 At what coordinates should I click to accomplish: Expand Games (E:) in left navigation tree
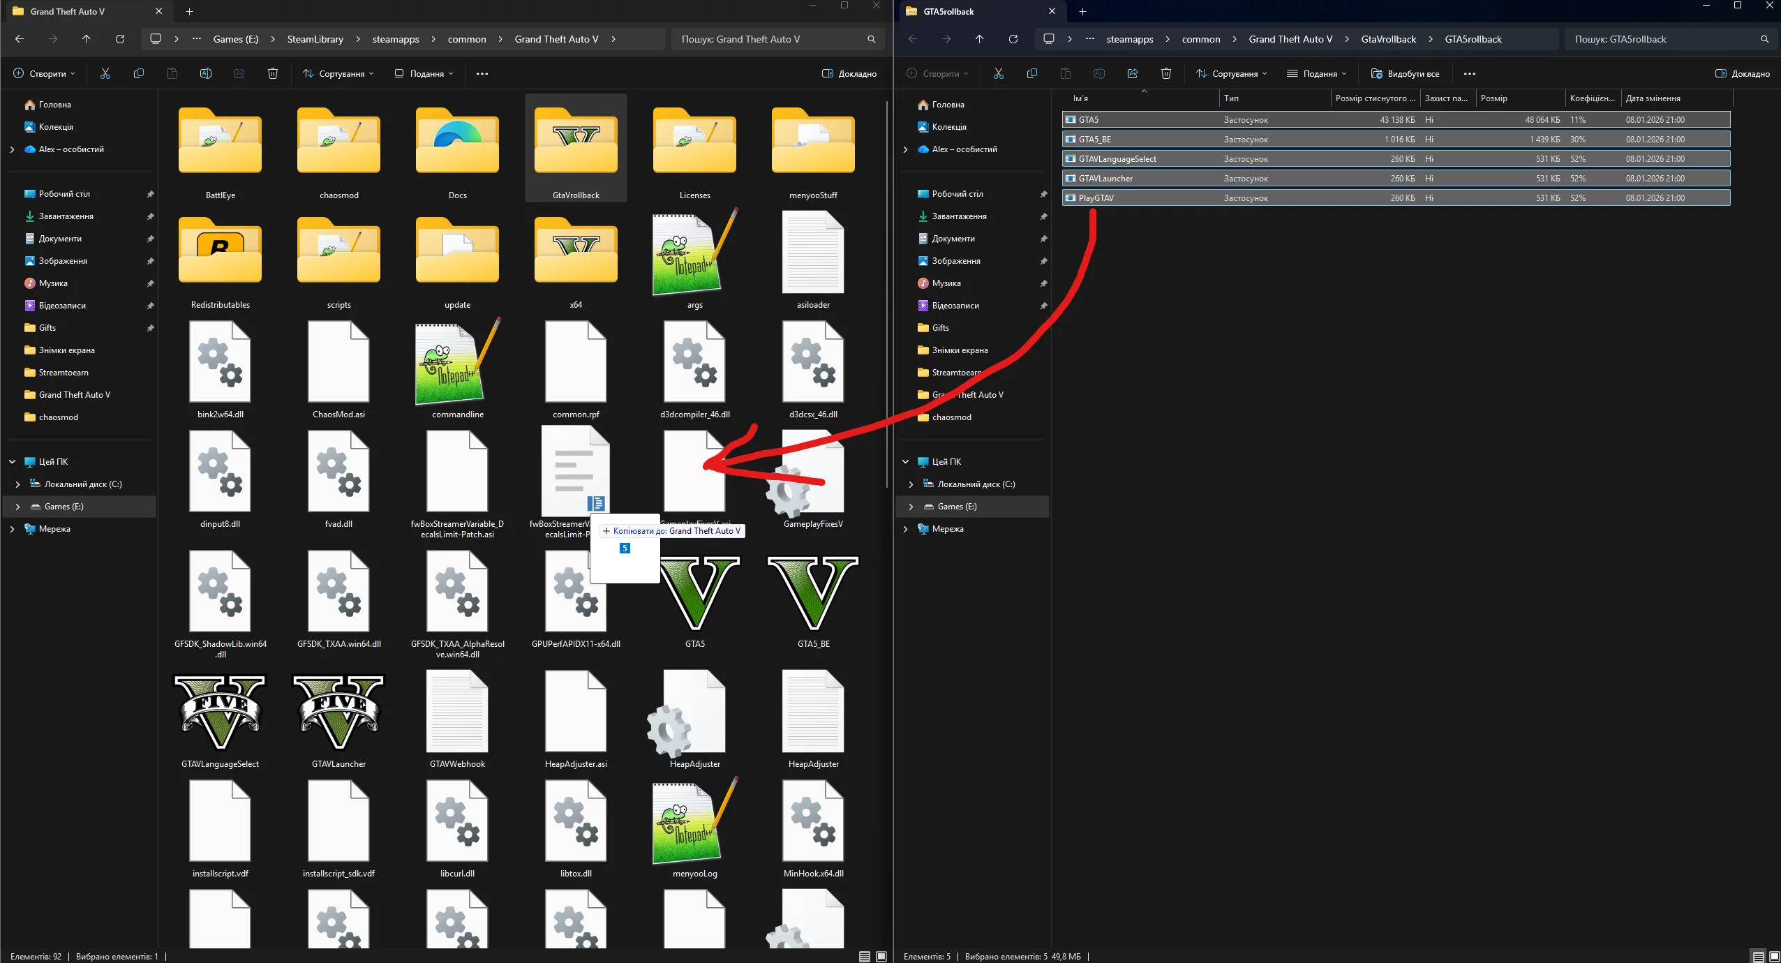tap(17, 507)
